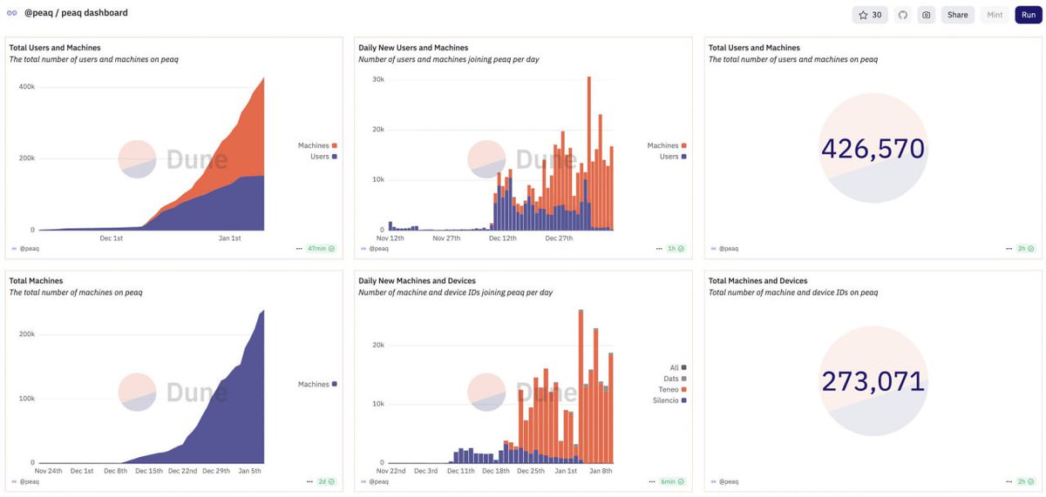The image size is (1046, 497).
Task: Click the Run button
Action: pos(1029,15)
